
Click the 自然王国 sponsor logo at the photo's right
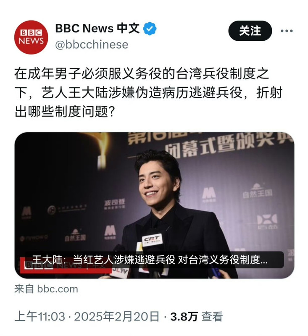pyautogui.click(x=258, y=191)
